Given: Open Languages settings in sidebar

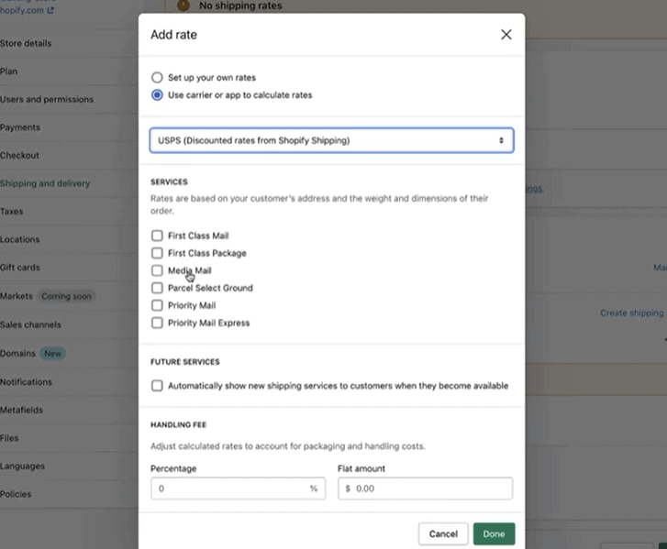Looking at the screenshot, I should pyautogui.click(x=22, y=467).
